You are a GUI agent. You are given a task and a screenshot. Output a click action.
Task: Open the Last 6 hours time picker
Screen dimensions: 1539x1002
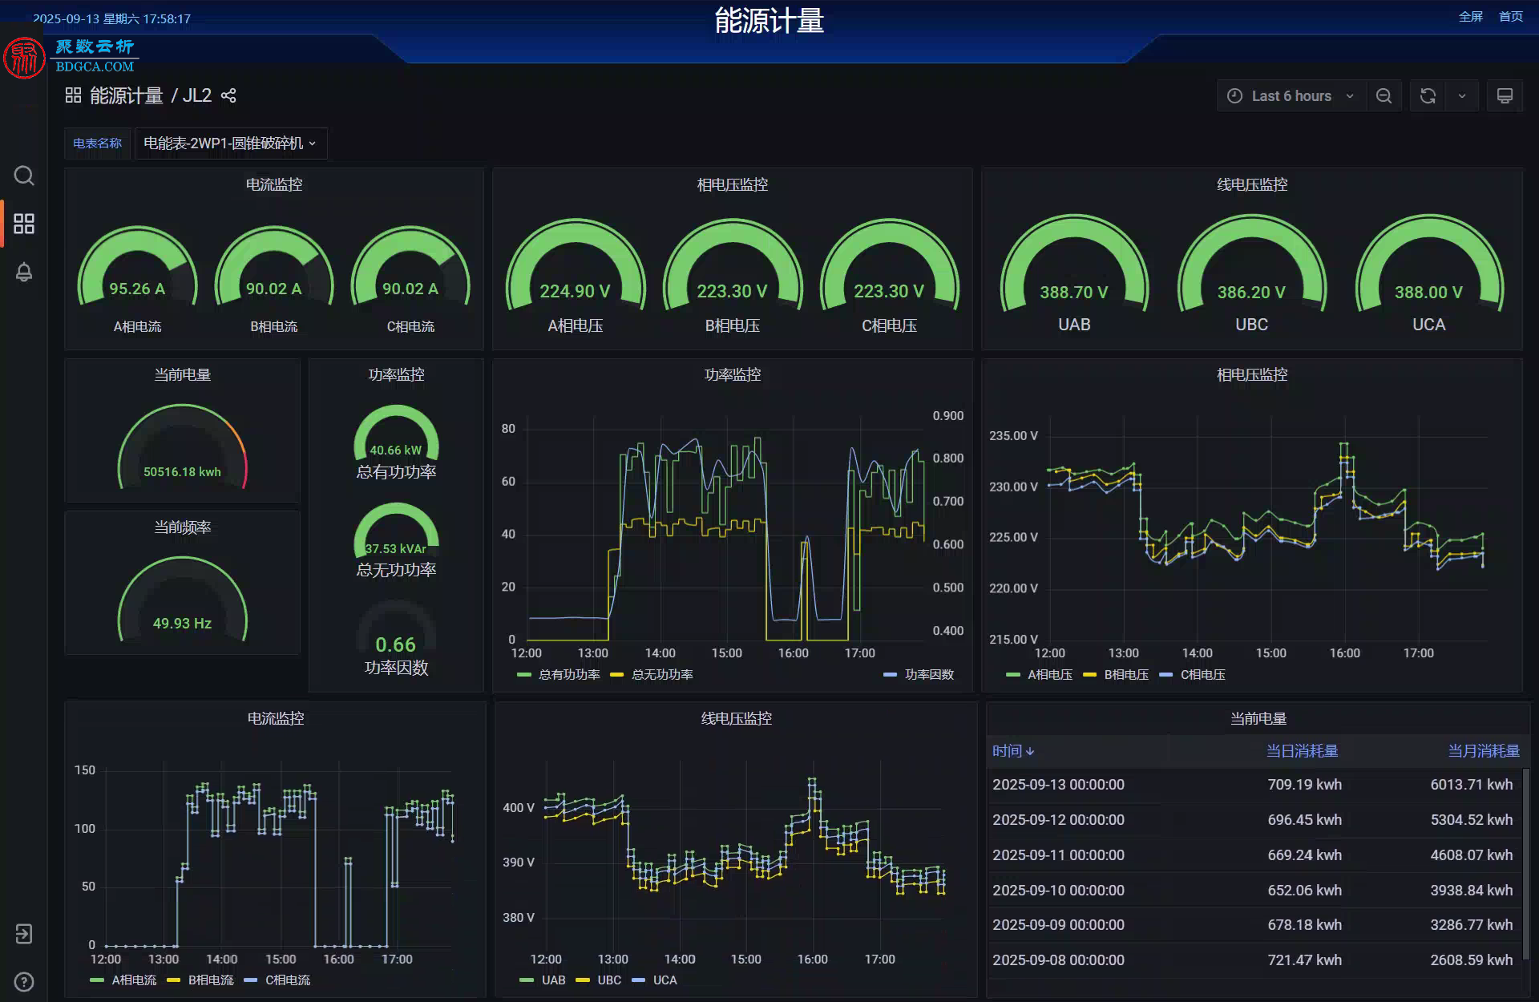pyautogui.click(x=1291, y=96)
